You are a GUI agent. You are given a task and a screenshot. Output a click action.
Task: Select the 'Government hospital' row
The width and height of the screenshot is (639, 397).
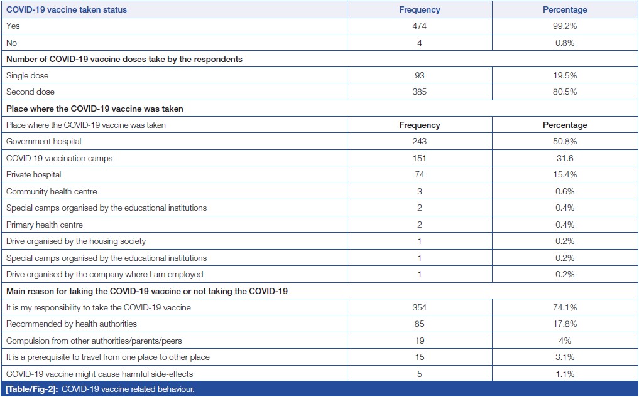(x=43, y=142)
